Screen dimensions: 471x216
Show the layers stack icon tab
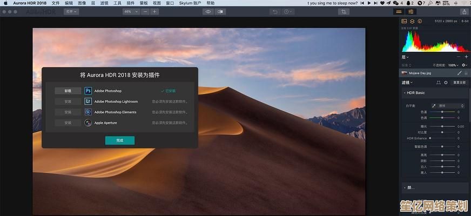(x=412, y=21)
